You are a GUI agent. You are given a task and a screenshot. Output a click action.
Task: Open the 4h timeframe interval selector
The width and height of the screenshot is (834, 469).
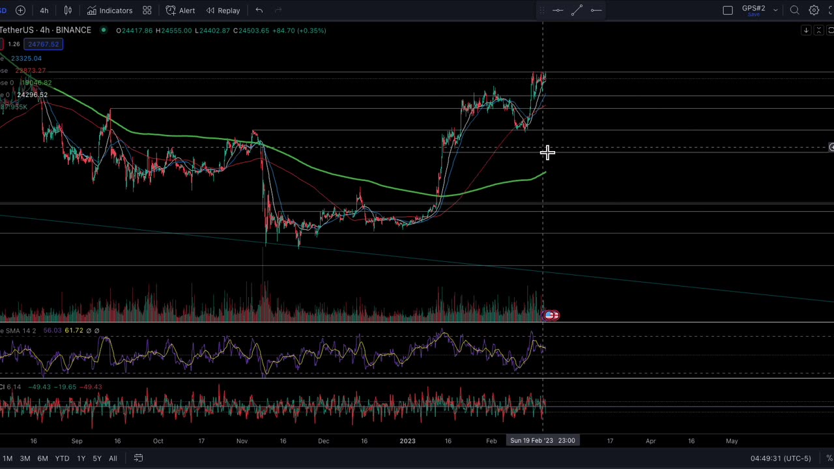(x=44, y=10)
